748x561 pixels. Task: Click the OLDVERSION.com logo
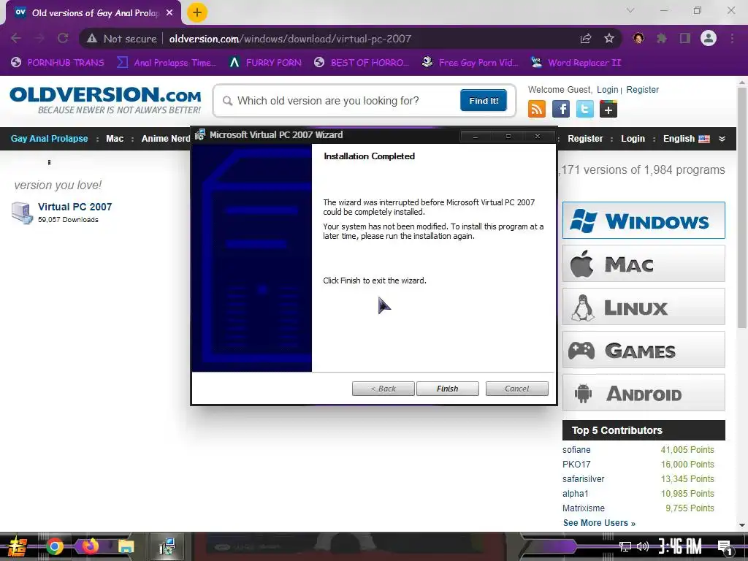click(x=105, y=99)
